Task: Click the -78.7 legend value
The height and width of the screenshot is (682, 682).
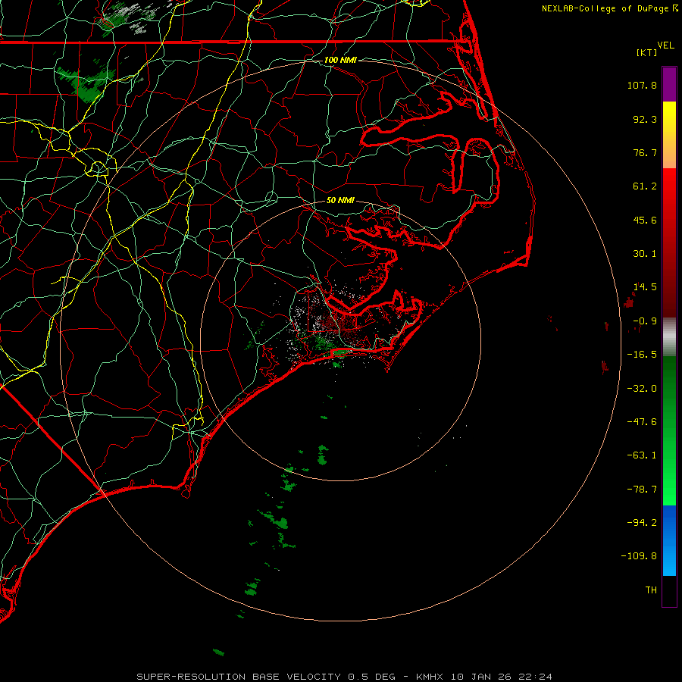Action: pyautogui.click(x=642, y=490)
